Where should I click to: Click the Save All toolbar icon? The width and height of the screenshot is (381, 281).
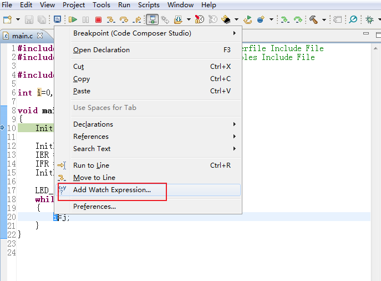pos(42,19)
